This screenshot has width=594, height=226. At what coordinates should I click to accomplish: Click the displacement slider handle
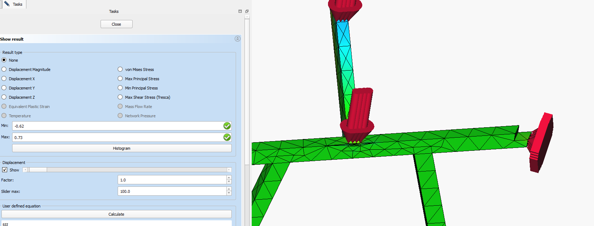tap(38, 170)
